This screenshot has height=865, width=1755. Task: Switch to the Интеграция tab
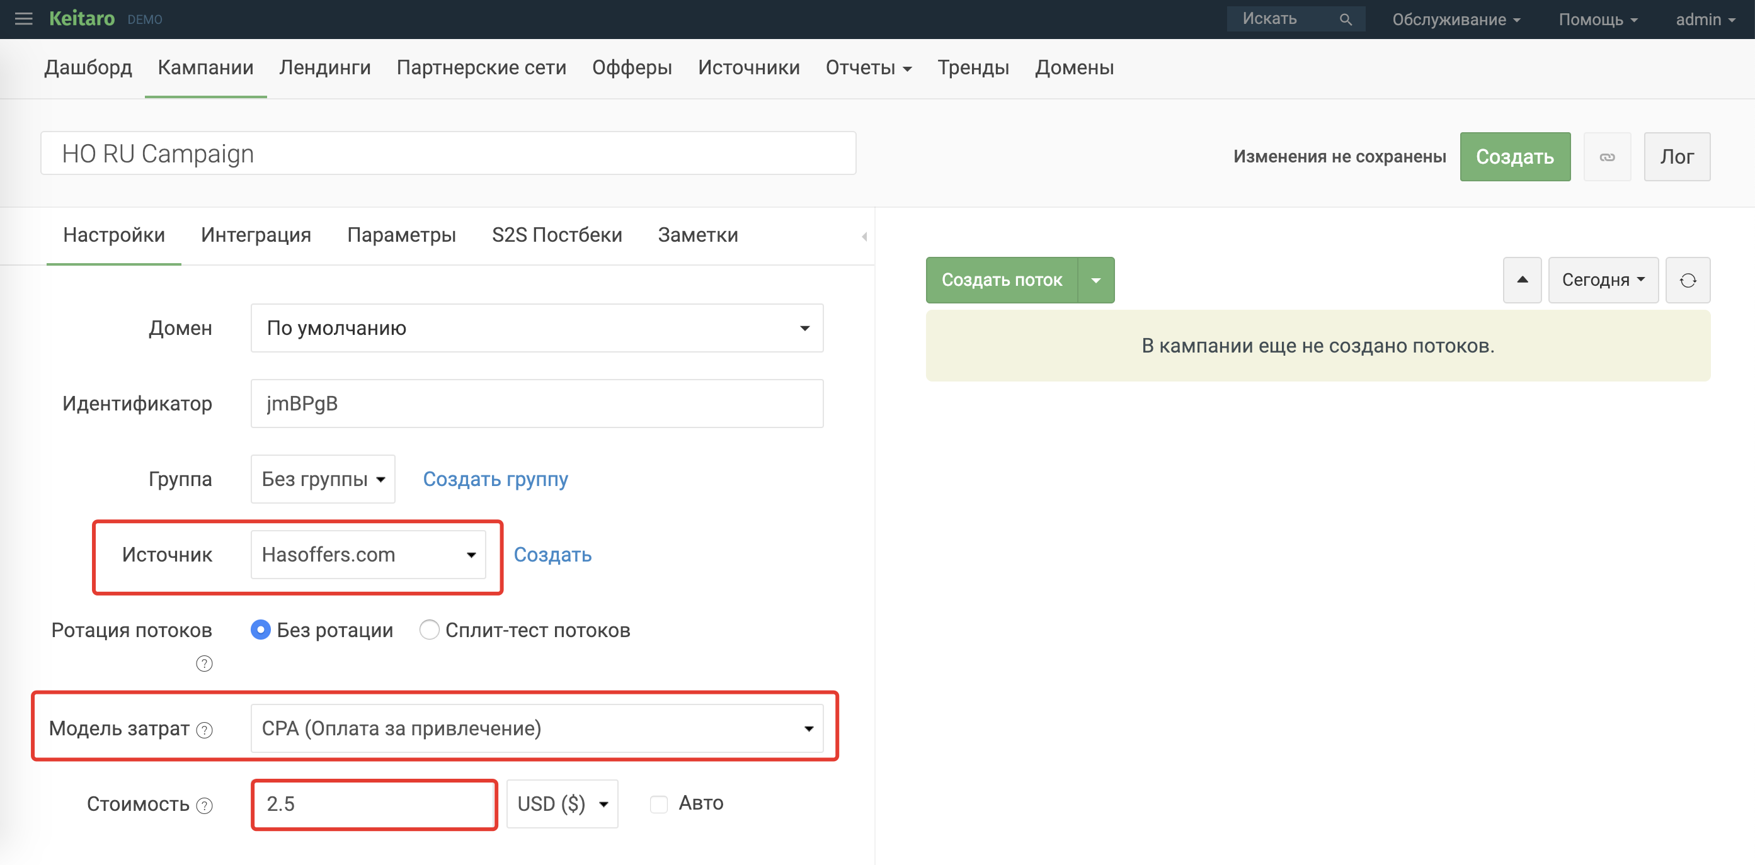click(x=256, y=235)
